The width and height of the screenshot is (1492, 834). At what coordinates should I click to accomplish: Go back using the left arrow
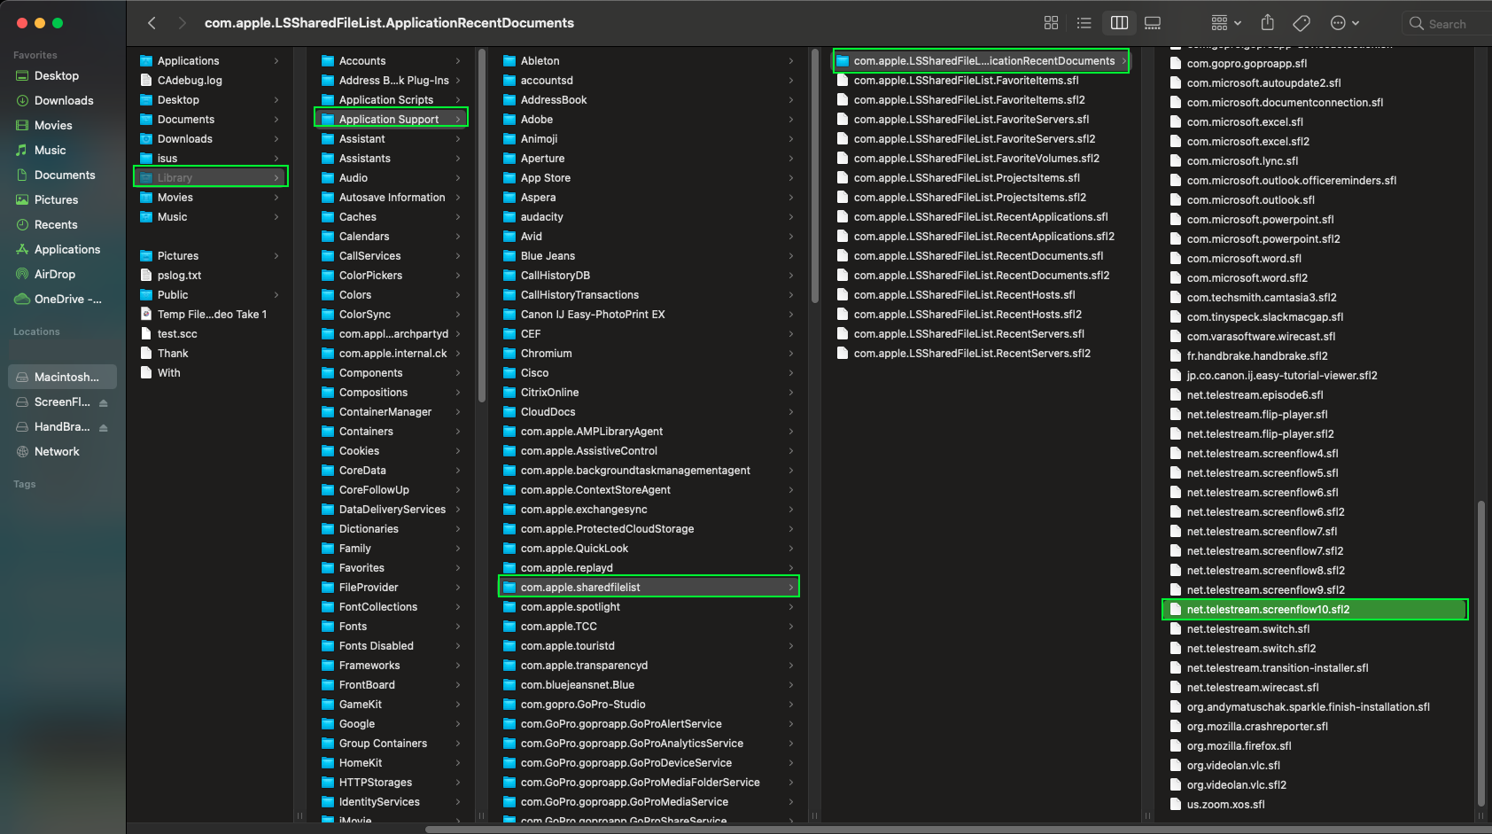click(152, 23)
